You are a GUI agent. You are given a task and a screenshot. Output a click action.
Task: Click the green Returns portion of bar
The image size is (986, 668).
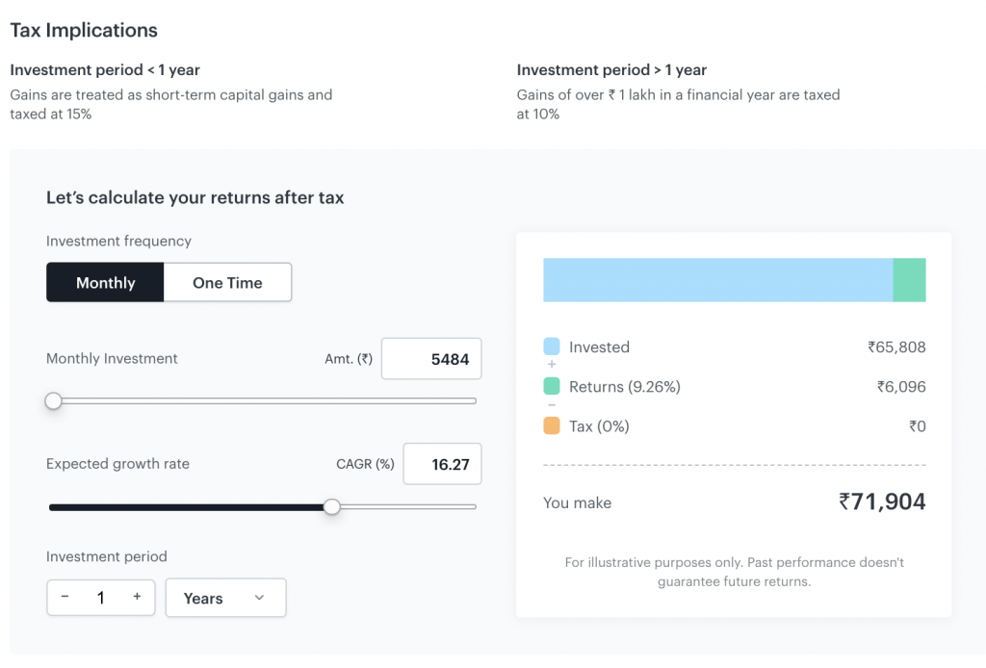[909, 280]
